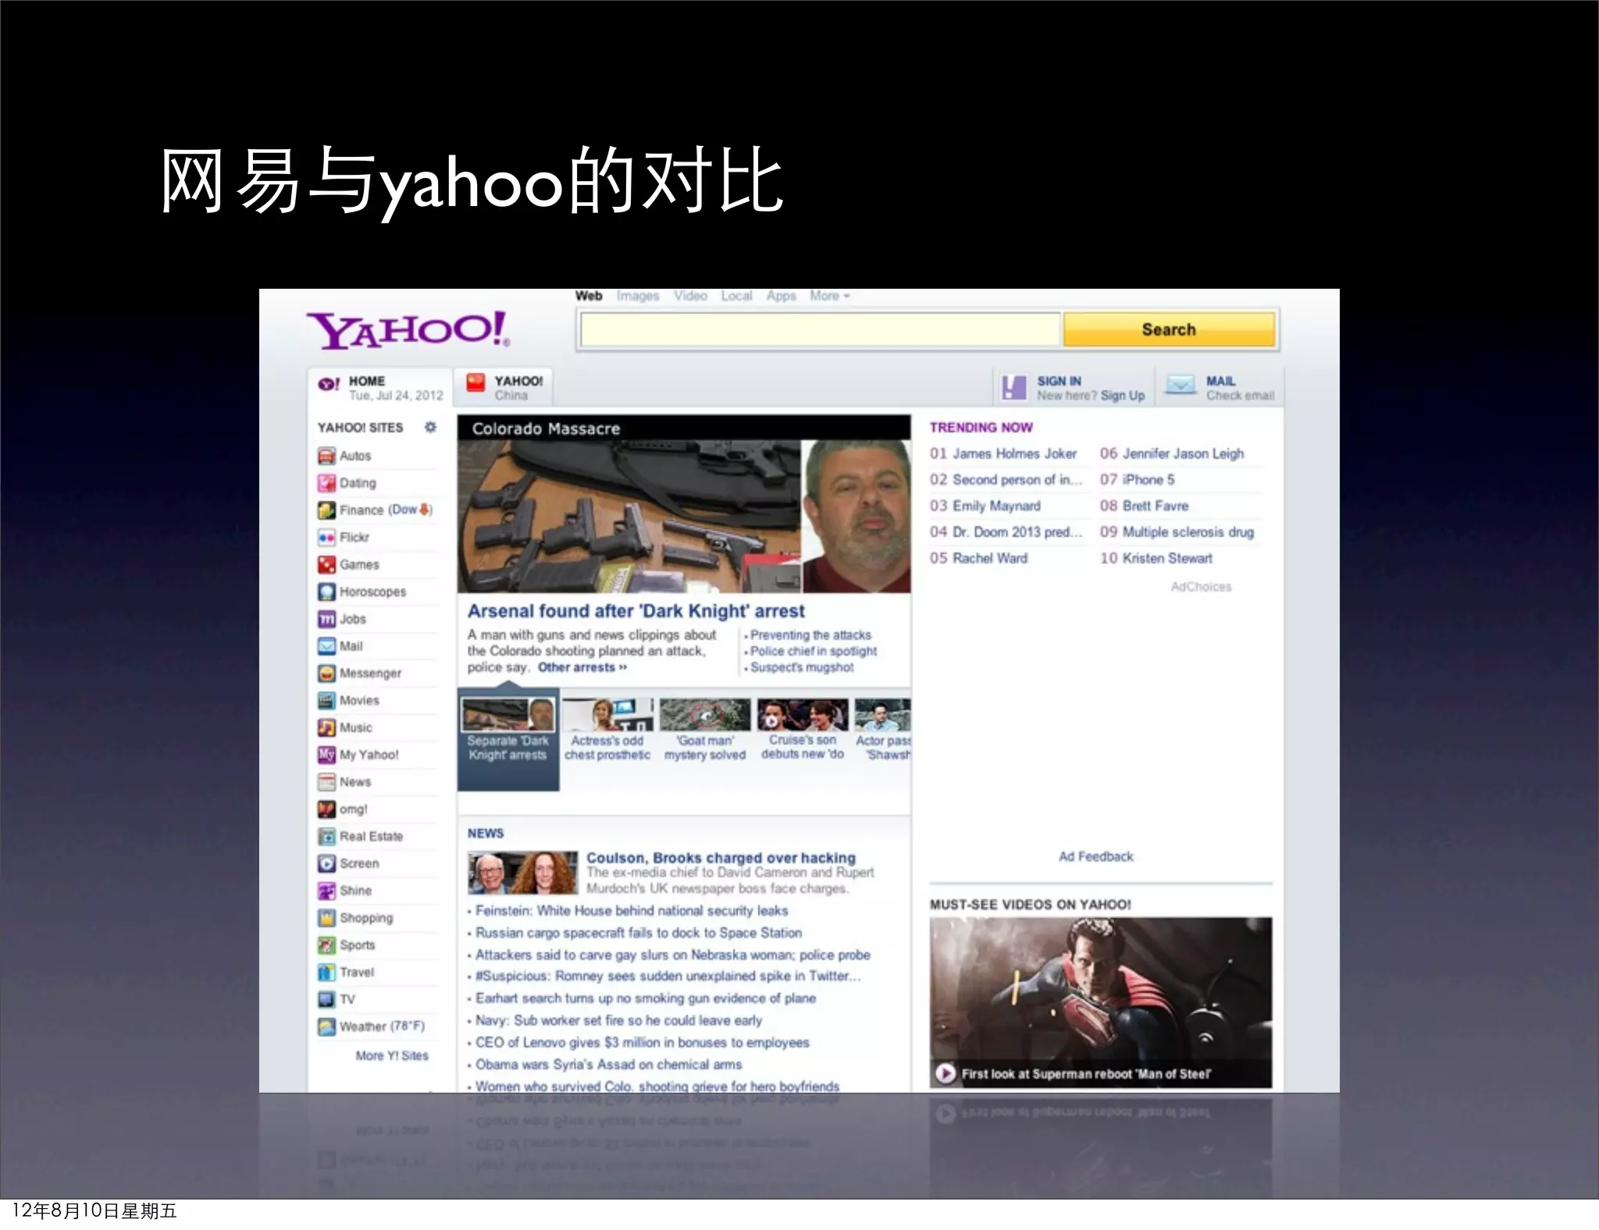Screen dimensions: 1599x1230
Task: Open the Horoscopes icon
Action: click(x=326, y=592)
